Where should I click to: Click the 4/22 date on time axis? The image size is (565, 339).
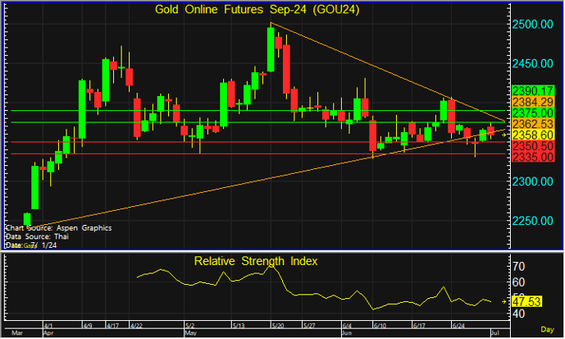[137, 326]
